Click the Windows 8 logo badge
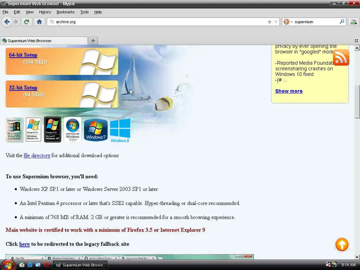This screenshot has width=360, height=270. coord(120,130)
